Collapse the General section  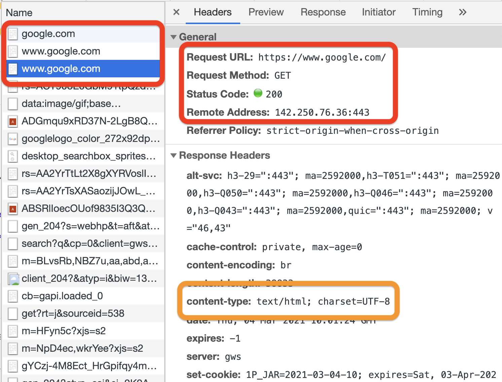coord(174,37)
